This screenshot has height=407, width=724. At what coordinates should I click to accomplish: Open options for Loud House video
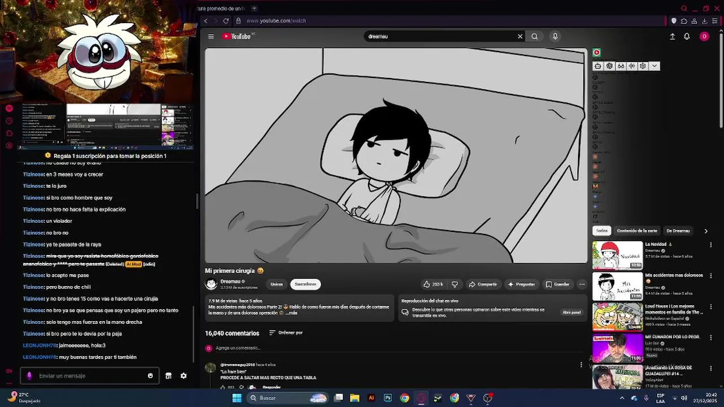pos(711,306)
